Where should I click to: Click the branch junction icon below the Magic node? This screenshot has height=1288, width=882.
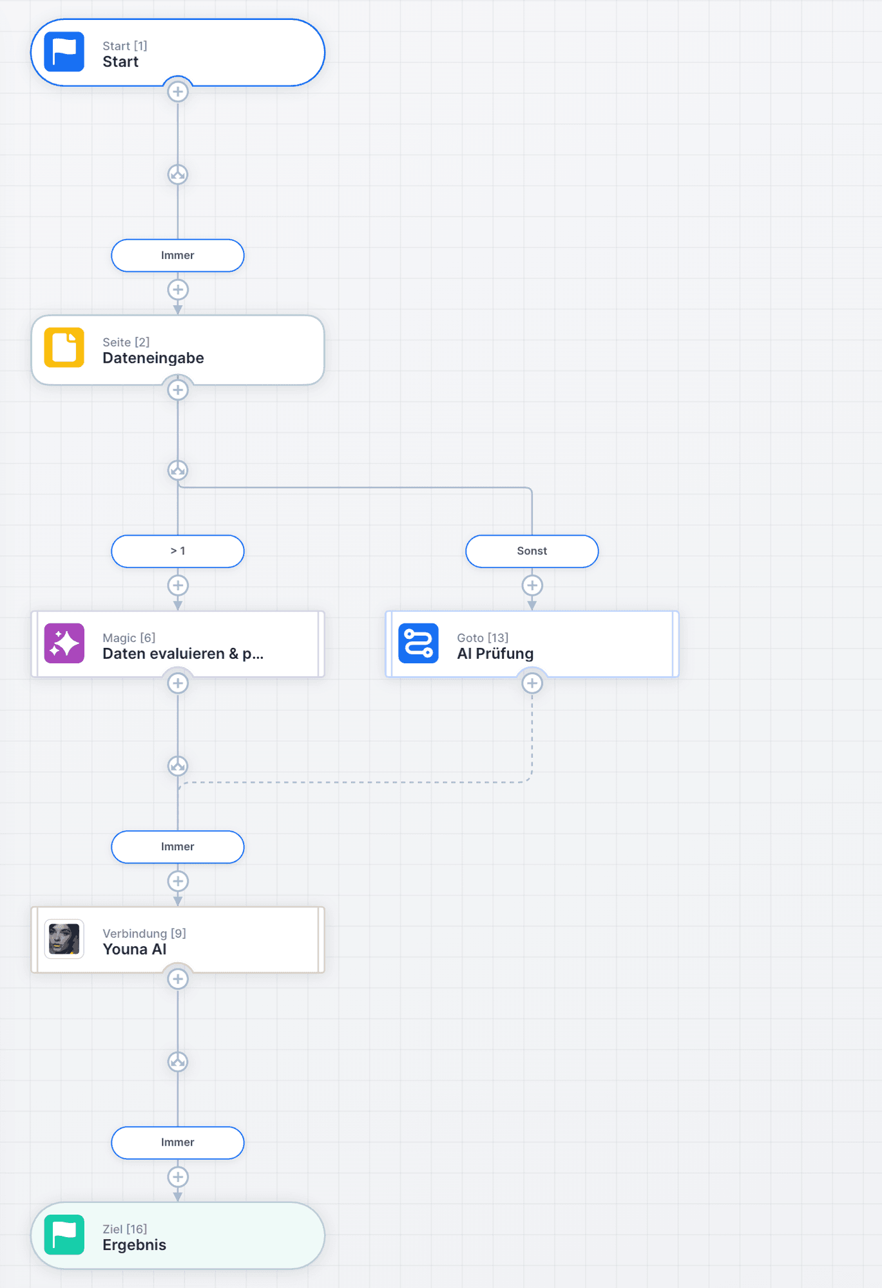[178, 766]
